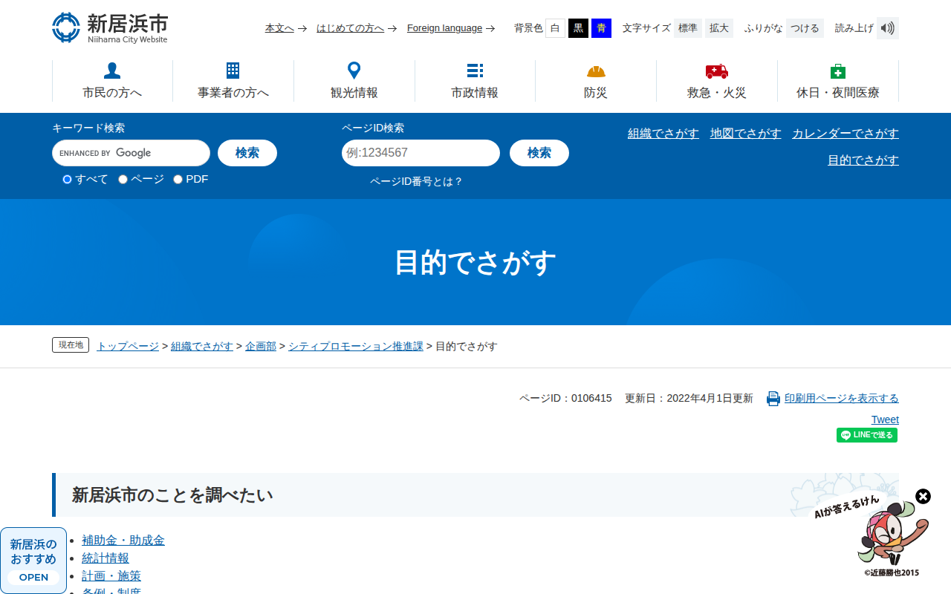Open 組織でさがす header link
This screenshot has width=951, height=594.
click(x=663, y=134)
